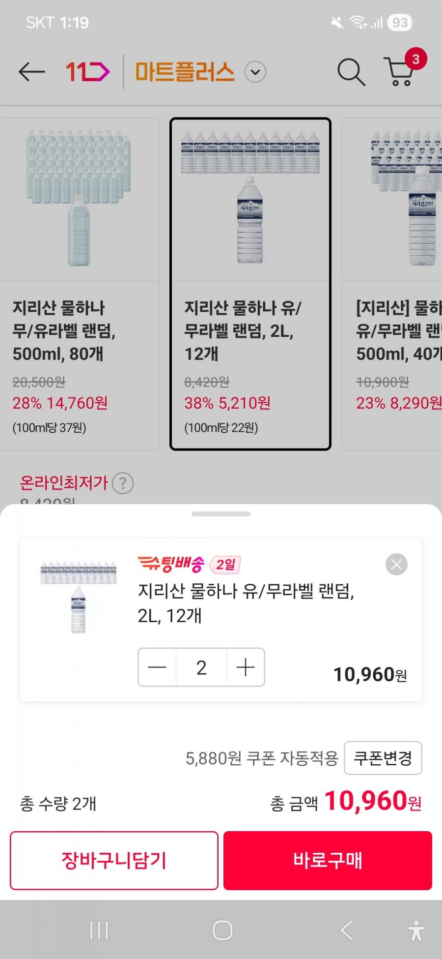Expand the 마트플러스 dropdown chevron
The width and height of the screenshot is (442, 959).
click(x=255, y=72)
